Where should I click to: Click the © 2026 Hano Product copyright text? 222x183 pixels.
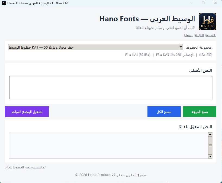tap(111, 175)
